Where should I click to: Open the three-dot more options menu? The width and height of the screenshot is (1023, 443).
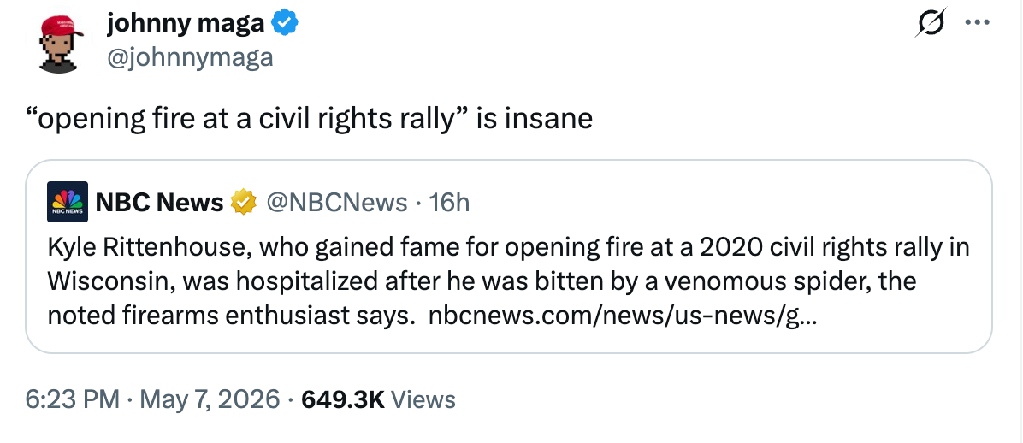[x=977, y=23]
